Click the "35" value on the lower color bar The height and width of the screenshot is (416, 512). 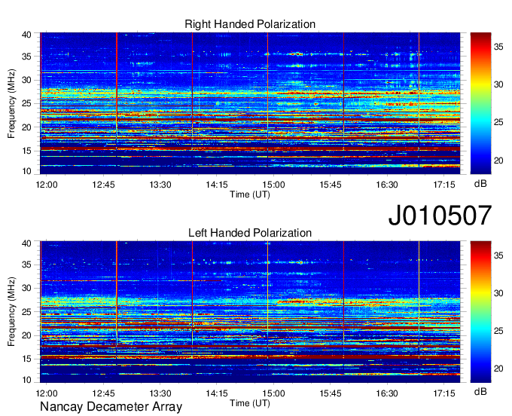(498, 255)
